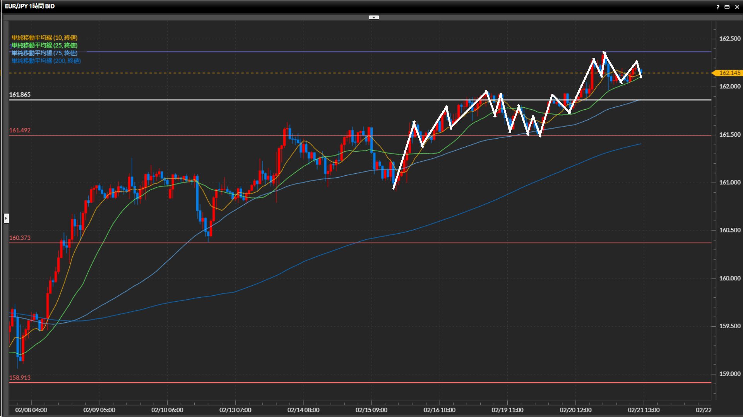This screenshot has height=417, width=743.
Task: Click the 02/21 13:00 time axis label
Action: click(644, 410)
